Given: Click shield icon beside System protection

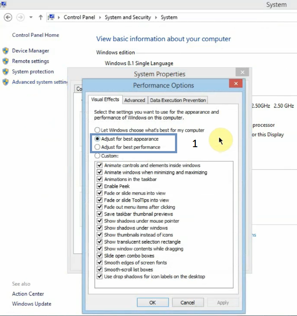Looking at the screenshot, I should tap(6, 72).
